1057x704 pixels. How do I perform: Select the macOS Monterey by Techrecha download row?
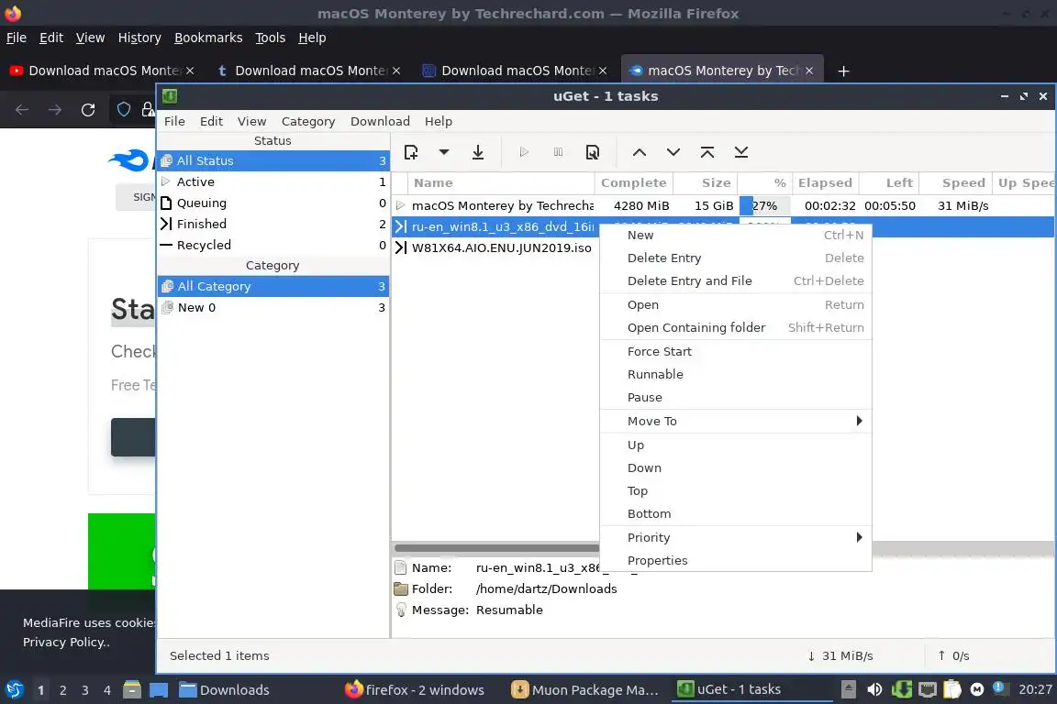[723, 205]
